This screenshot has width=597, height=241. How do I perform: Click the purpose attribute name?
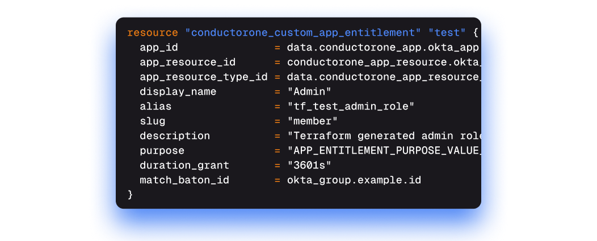pyautogui.click(x=162, y=150)
